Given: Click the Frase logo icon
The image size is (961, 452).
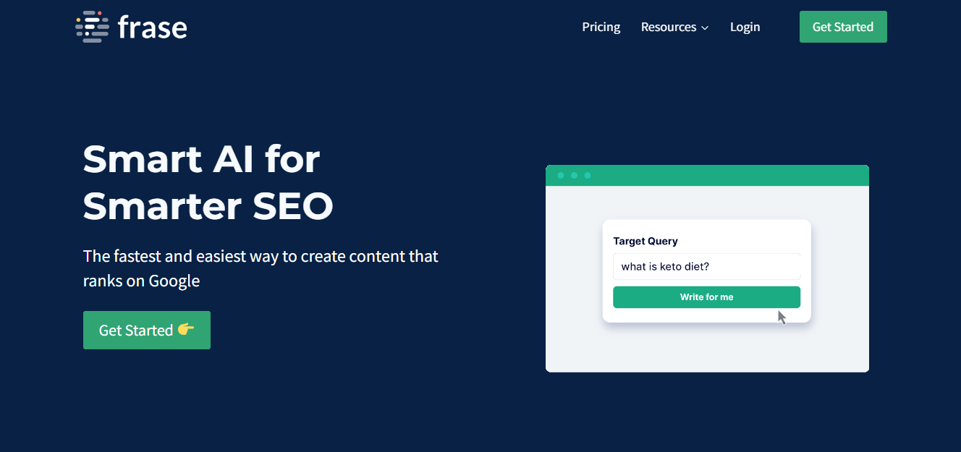Looking at the screenshot, I should [92, 27].
